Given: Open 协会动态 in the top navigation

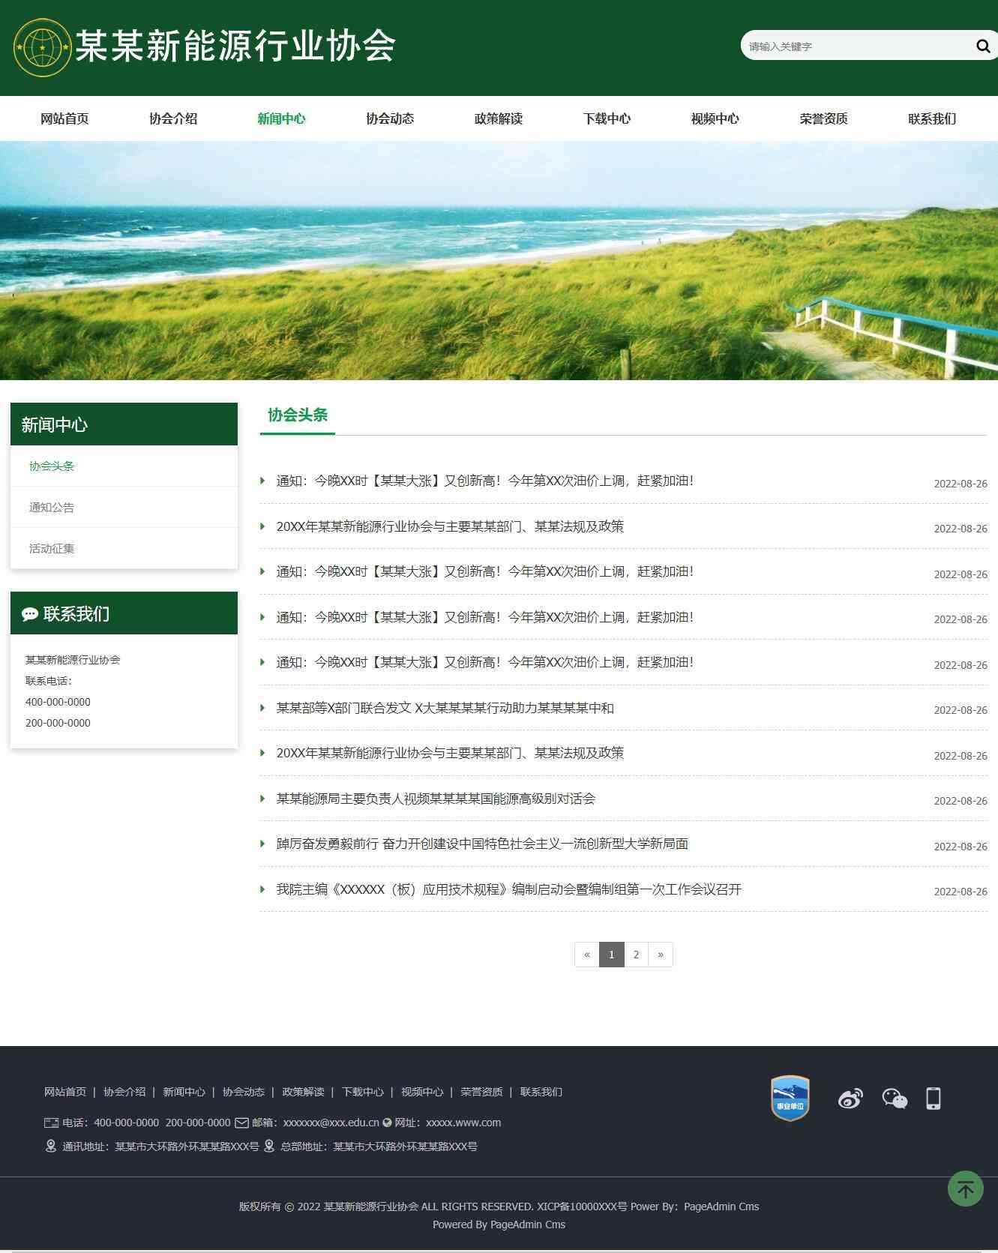Looking at the screenshot, I should point(390,118).
